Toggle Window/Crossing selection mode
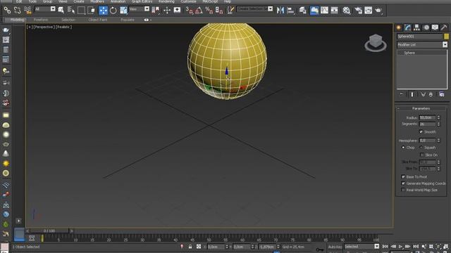Image resolution: width=451 pixels, height=253 pixels. tap(92, 11)
